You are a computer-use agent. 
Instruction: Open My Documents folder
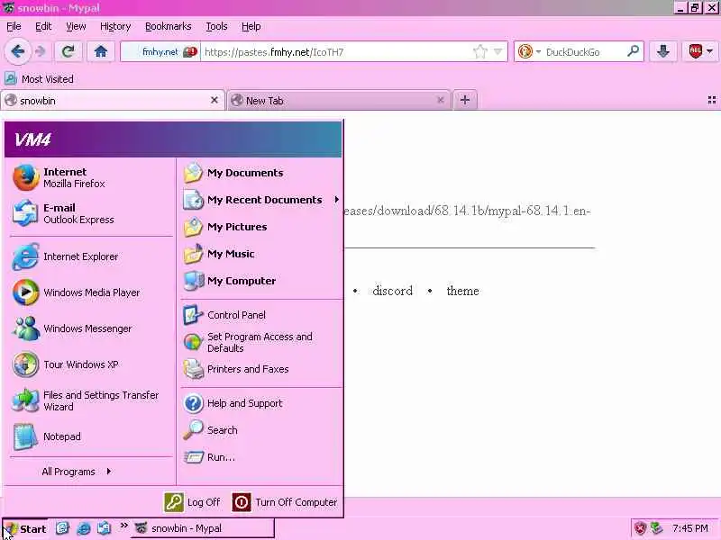tap(261, 173)
